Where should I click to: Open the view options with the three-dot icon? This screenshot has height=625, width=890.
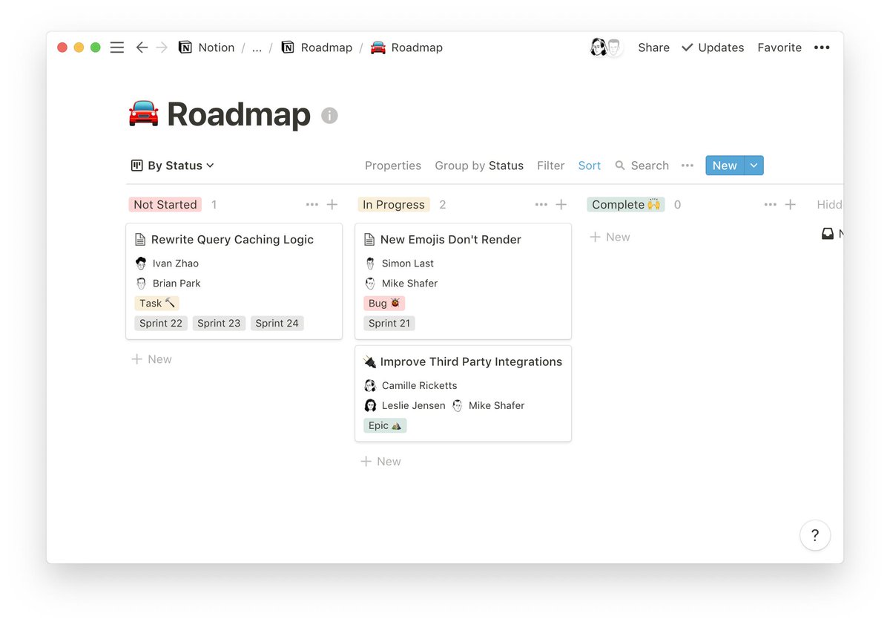coord(687,166)
